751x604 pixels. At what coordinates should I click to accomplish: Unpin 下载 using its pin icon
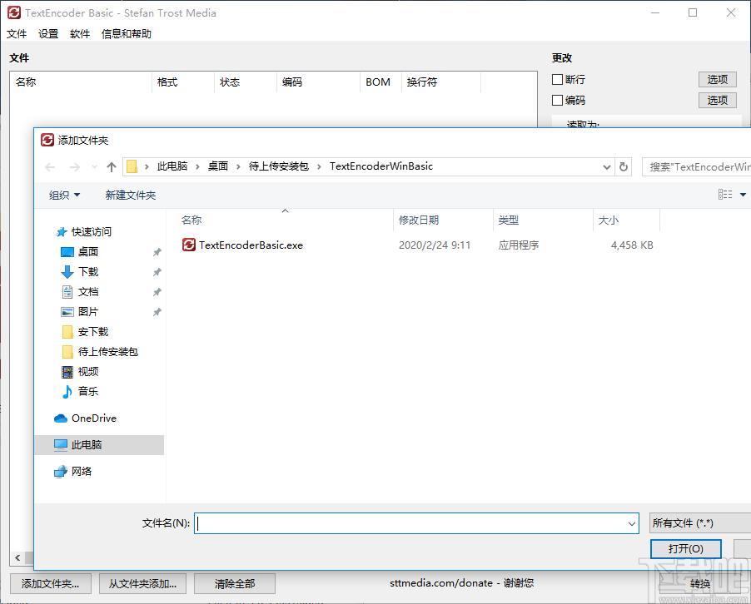[x=157, y=272]
